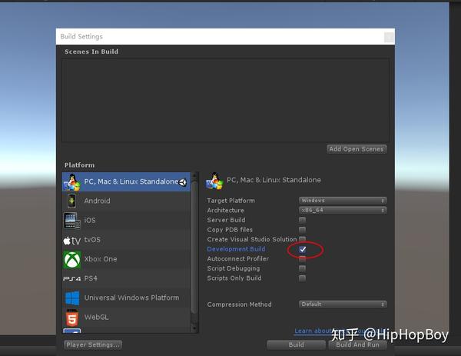Click Unity logo on selected platform row
The image size is (461, 356).
(183, 182)
